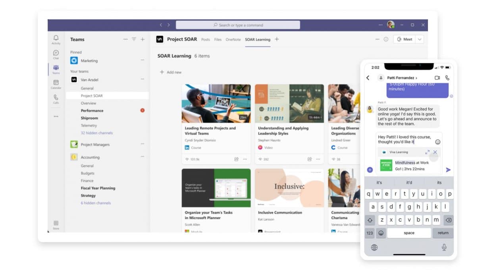Open Project Managers team more options
Screen dimensions: 495x270
point(142,144)
